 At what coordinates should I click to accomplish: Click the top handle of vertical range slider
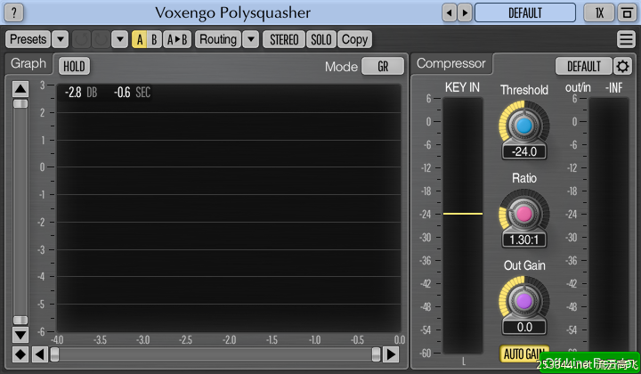click(x=20, y=103)
